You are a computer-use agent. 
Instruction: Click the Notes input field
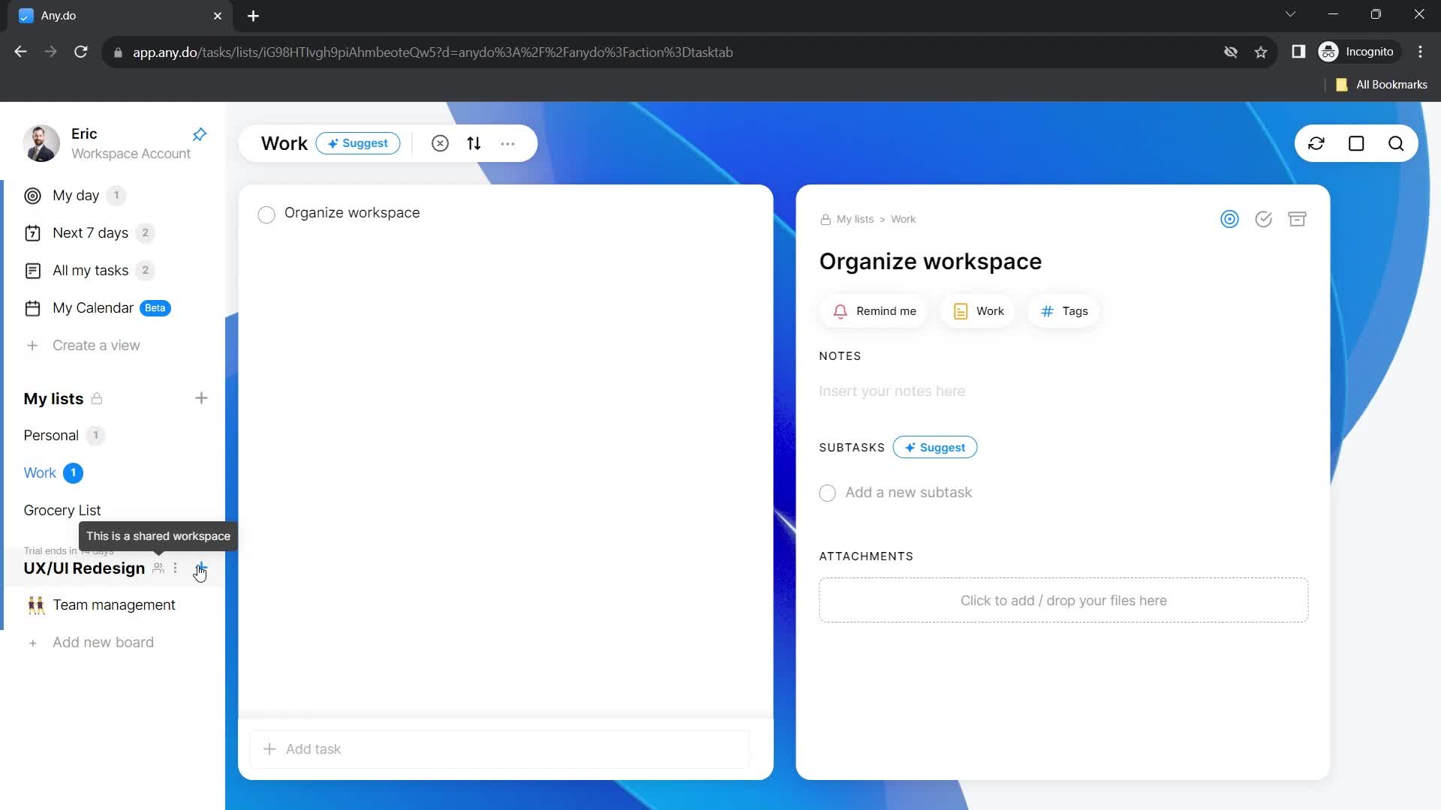point(892,390)
